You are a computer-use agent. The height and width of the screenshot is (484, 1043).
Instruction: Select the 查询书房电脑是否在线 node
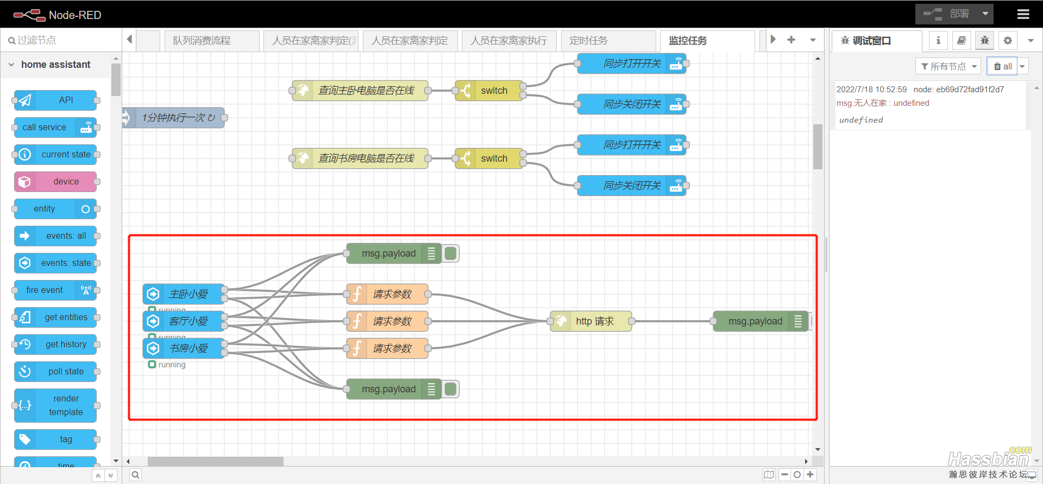click(360, 158)
